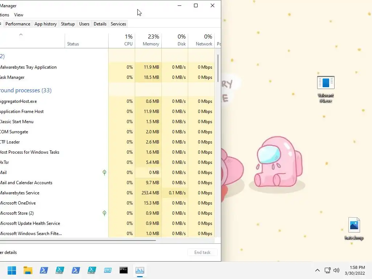Click the 253.4 MB memory cell

tap(148, 193)
